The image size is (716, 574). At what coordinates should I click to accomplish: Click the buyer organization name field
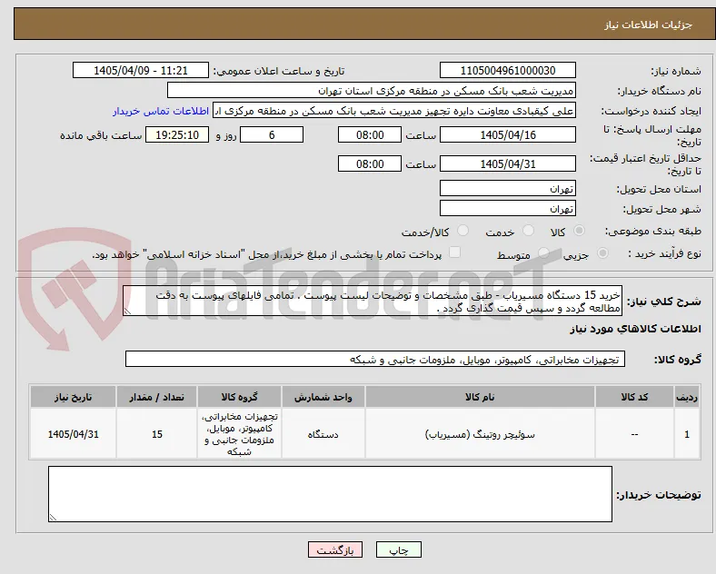372,90
